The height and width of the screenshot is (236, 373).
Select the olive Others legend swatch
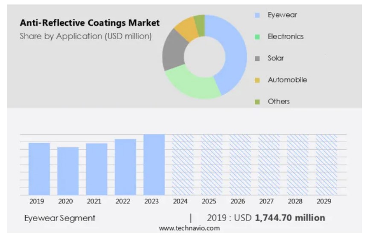point(257,102)
